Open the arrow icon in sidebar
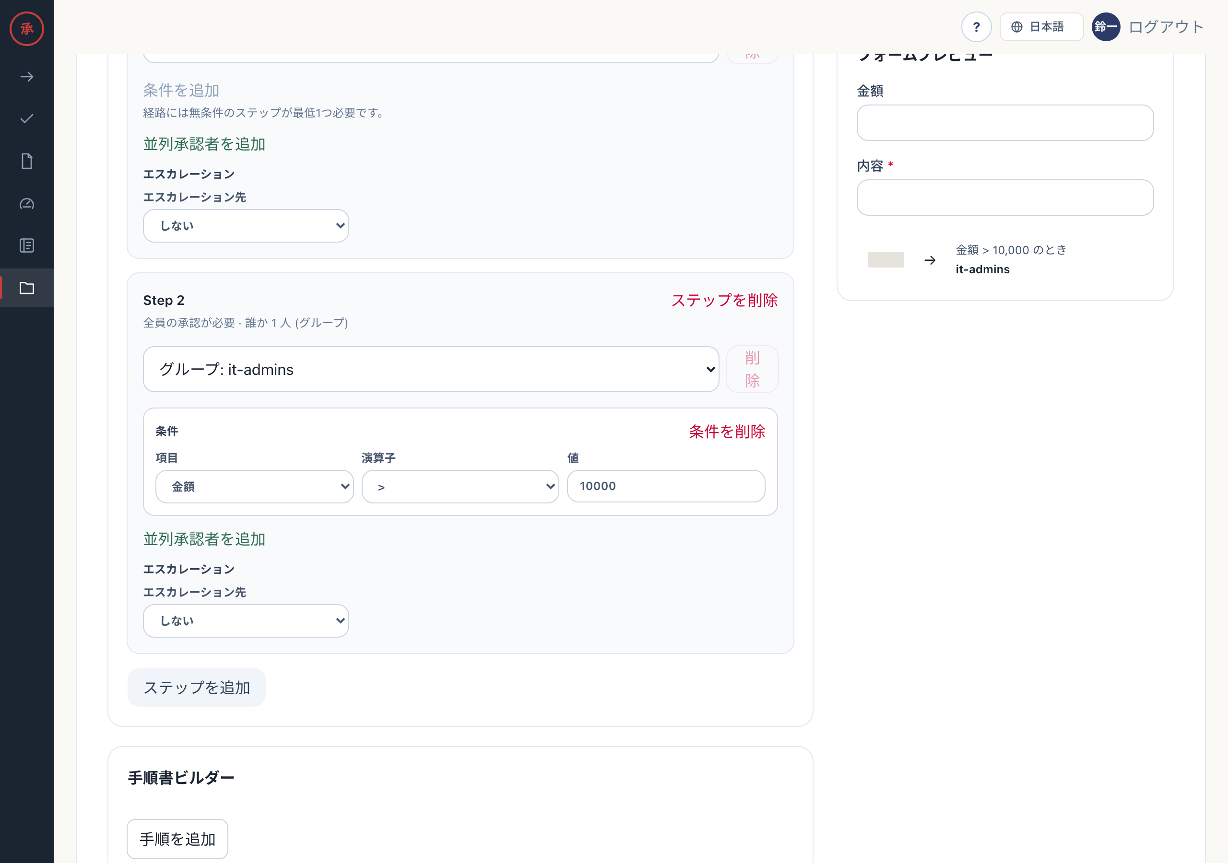 coord(27,77)
